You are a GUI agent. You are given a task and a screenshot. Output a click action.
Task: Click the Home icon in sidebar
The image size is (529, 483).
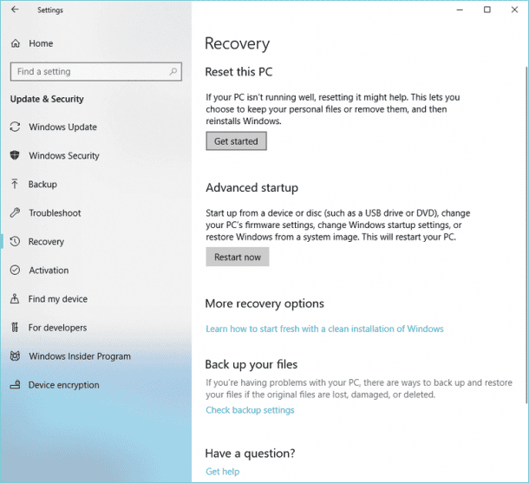(15, 43)
